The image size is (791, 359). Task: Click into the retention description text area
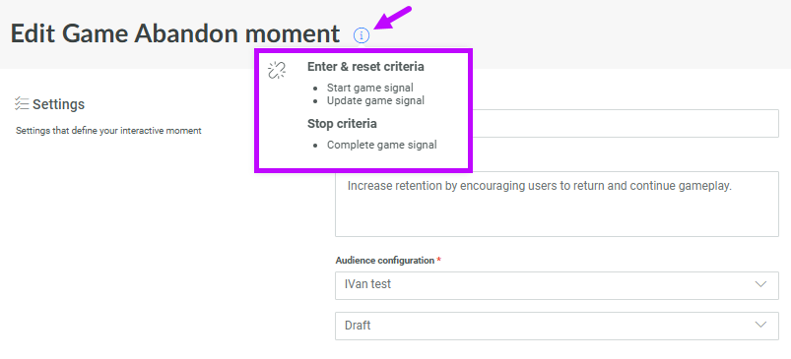coord(557,204)
